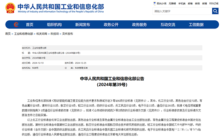The image size is (222, 137).
Task: Click the 发文机关 value 工业和信息化部
Action: pyautogui.click(x=39, y=48)
